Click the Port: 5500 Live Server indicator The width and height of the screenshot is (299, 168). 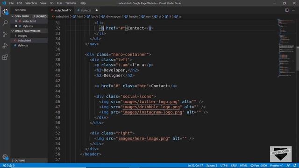(x=258, y=166)
